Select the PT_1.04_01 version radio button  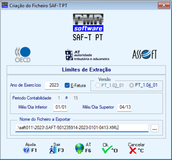click(x=132, y=85)
